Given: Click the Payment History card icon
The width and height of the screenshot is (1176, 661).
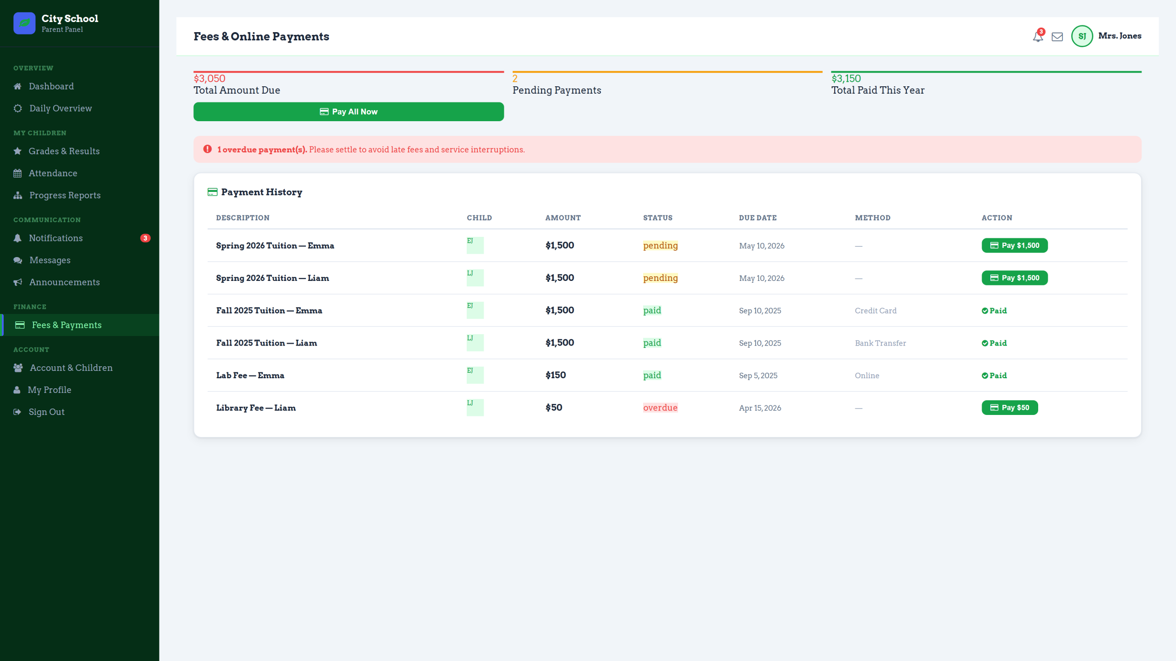Looking at the screenshot, I should (212, 192).
